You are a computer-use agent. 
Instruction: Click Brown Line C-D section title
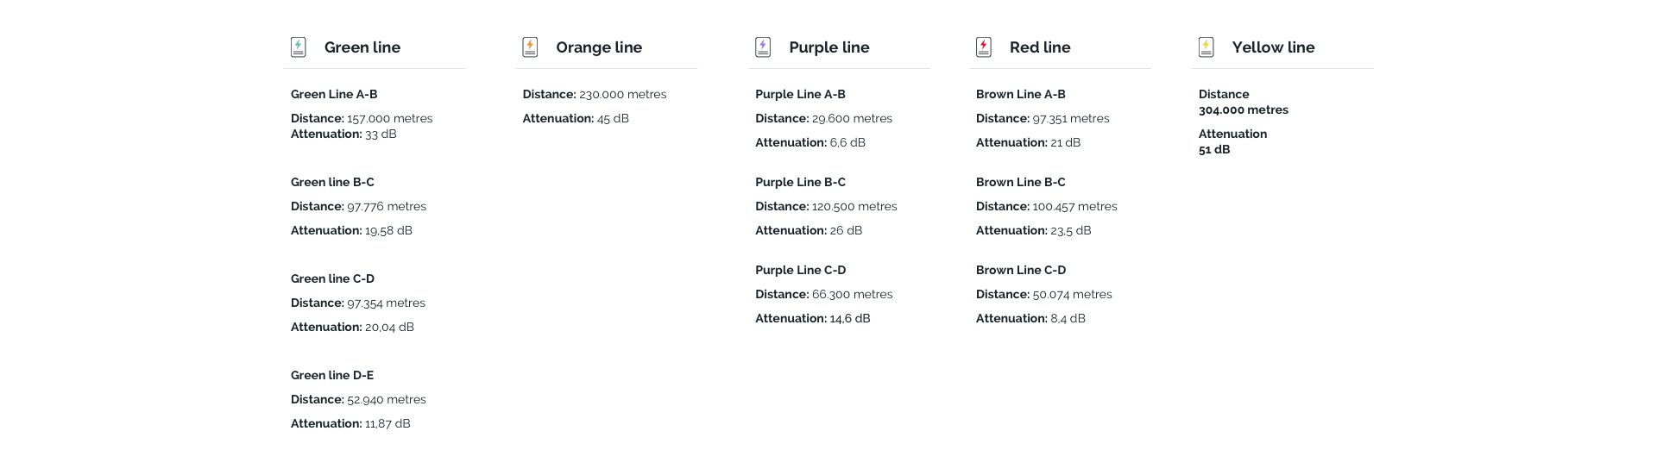tap(1021, 270)
